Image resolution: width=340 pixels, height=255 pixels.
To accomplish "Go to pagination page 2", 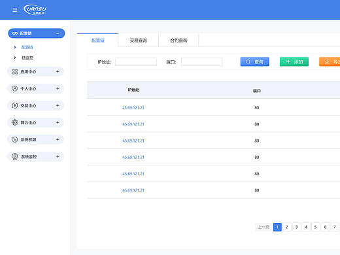I will (287, 227).
